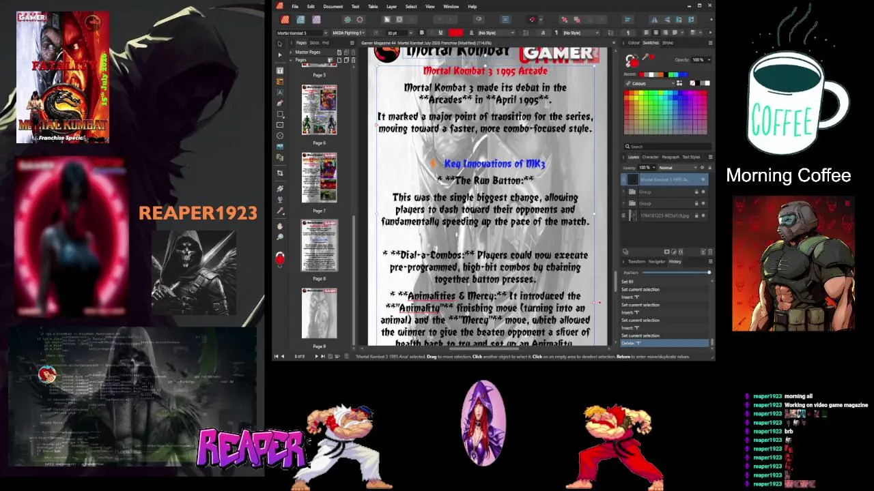Select the Move tool arrow

pos(280,44)
